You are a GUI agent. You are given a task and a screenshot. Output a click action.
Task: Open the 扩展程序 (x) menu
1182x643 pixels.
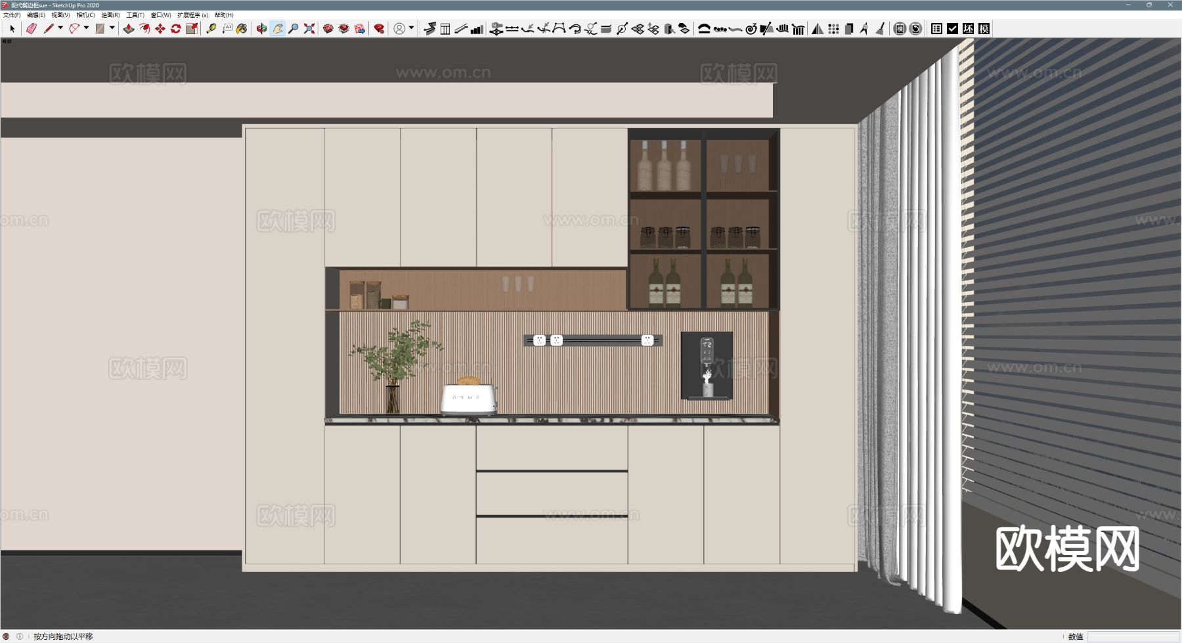[x=192, y=15]
